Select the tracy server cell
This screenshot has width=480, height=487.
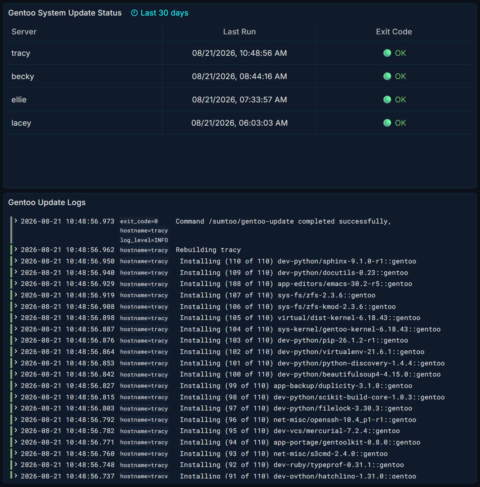pyautogui.click(x=85, y=53)
